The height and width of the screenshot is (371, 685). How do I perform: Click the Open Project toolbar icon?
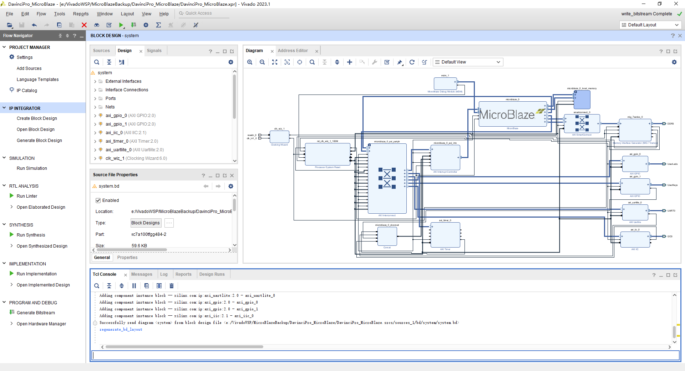[x=10, y=25]
